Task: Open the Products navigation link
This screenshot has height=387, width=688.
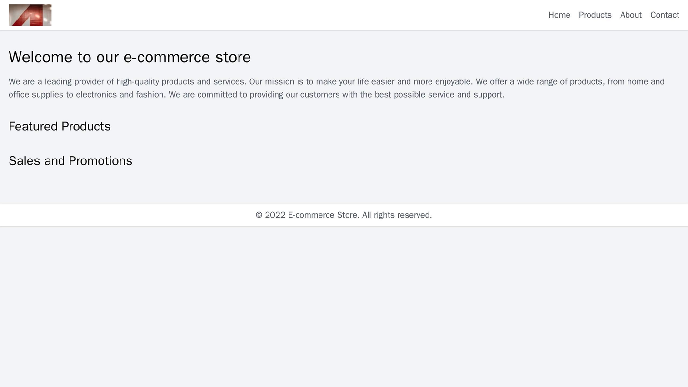Action: point(595,14)
